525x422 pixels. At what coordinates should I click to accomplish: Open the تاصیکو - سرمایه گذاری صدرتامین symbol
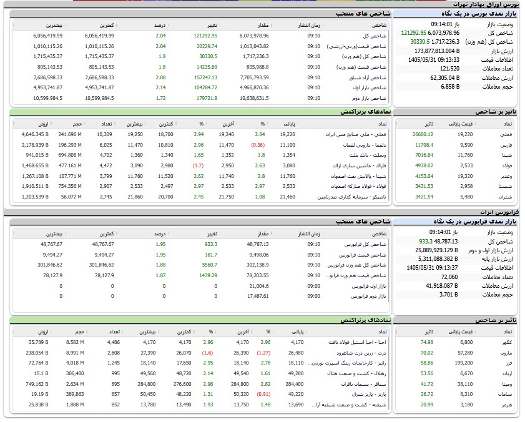(351, 197)
